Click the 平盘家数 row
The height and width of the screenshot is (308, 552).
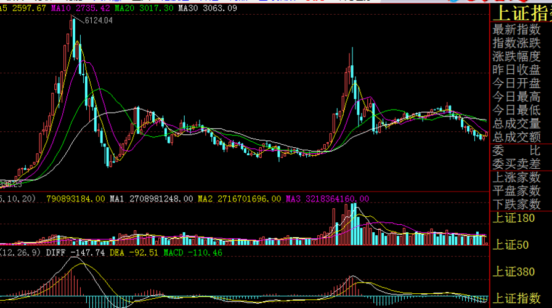(x=516, y=191)
